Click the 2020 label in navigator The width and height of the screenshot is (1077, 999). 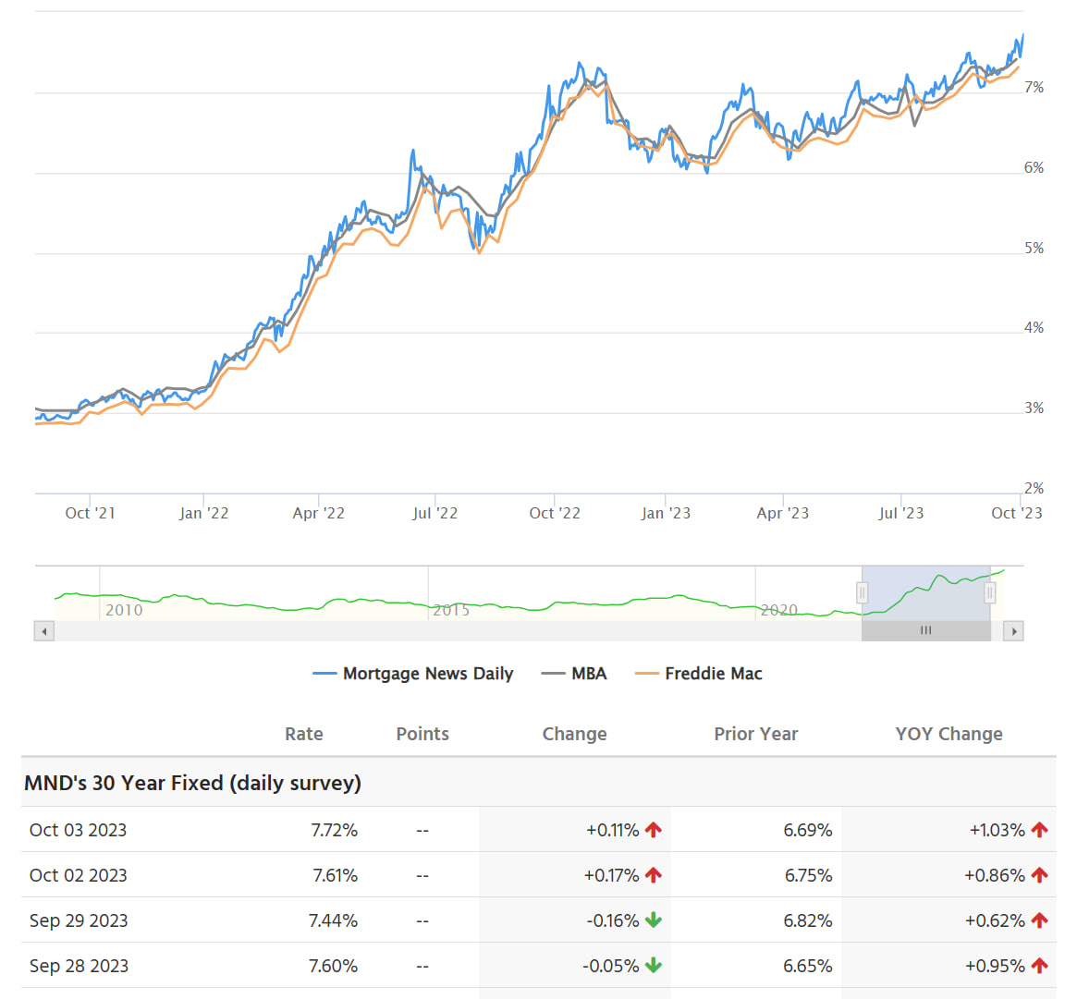coord(779,610)
